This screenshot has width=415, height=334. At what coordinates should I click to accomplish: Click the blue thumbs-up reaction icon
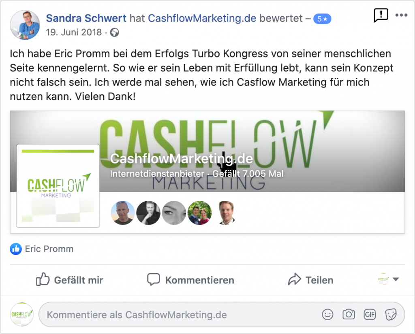point(16,249)
